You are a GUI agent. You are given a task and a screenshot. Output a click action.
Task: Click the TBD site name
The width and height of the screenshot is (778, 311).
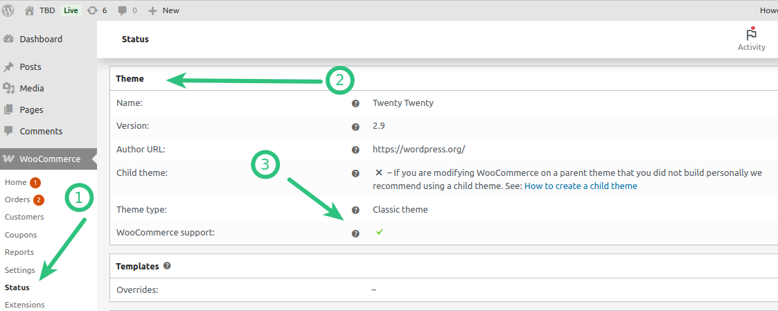[47, 10]
